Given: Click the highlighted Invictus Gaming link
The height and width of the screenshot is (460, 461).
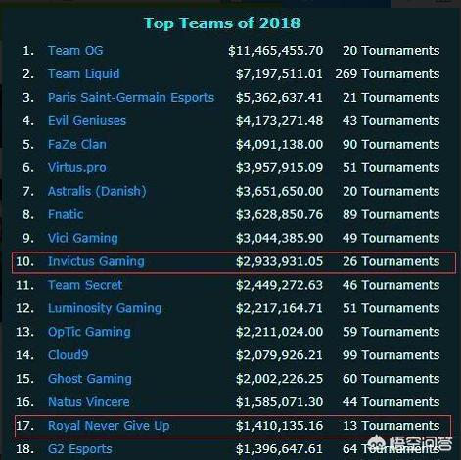Looking at the screenshot, I should tap(96, 262).
